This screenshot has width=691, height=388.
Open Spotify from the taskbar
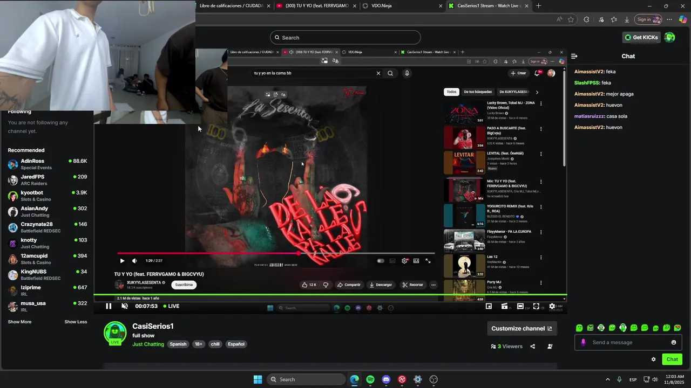coord(370,379)
